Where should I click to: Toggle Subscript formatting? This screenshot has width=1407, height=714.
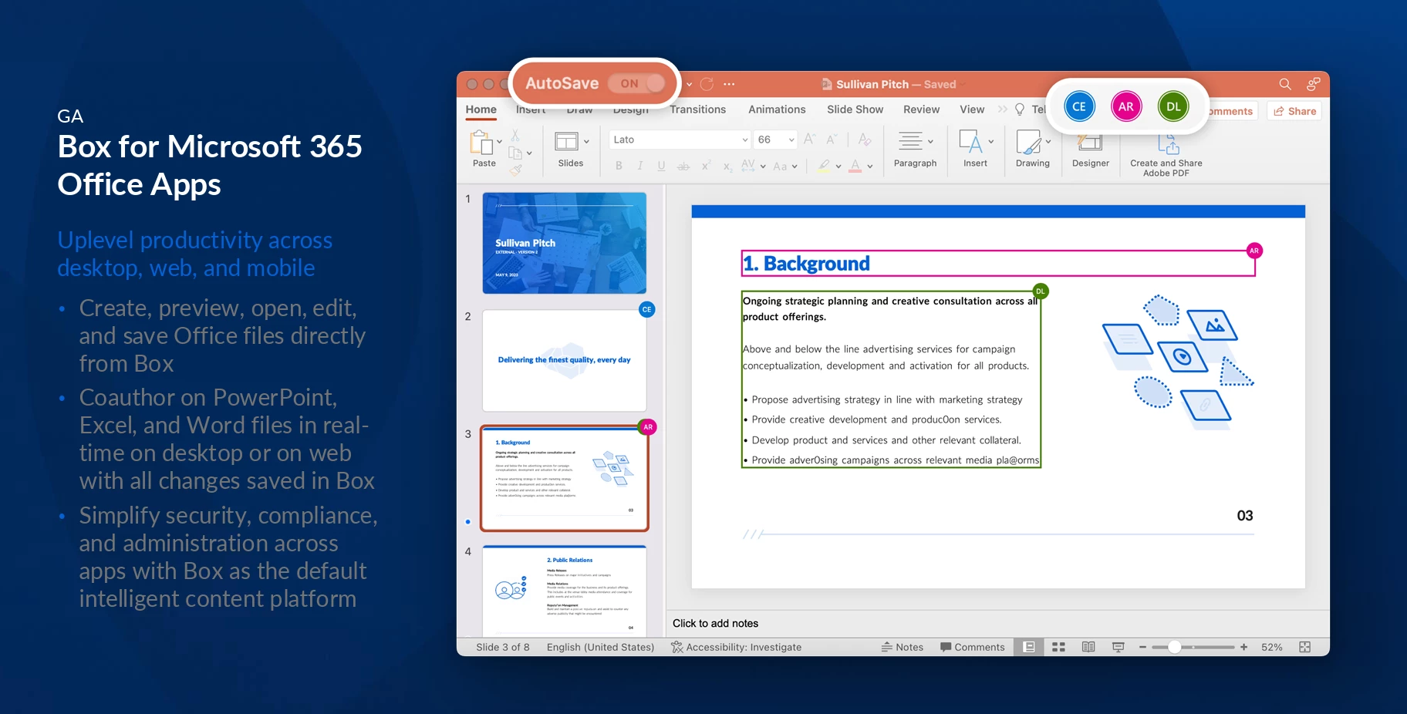point(727,167)
